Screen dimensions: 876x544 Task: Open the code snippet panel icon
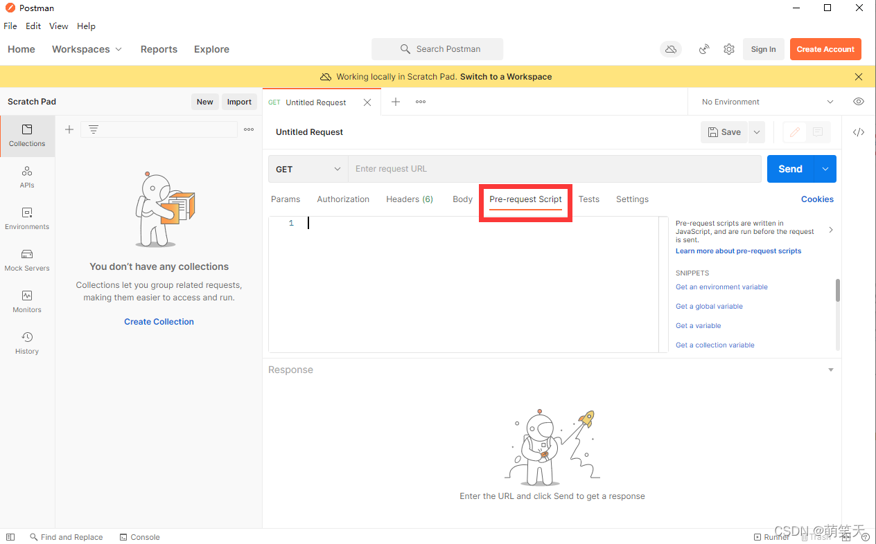pyautogui.click(x=859, y=132)
